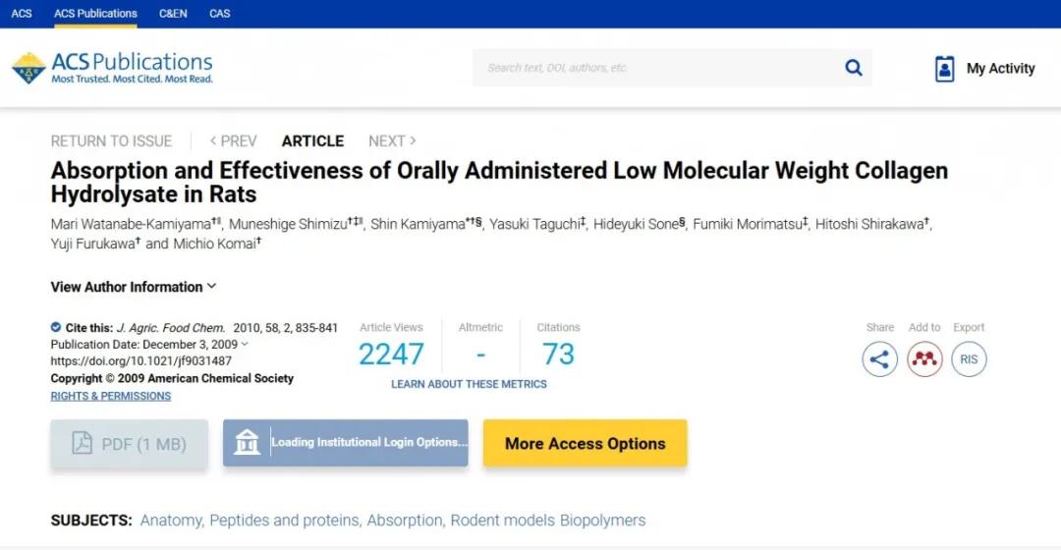Click the PDF document icon
This screenshot has width=1061, height=550.
(83, 443)
